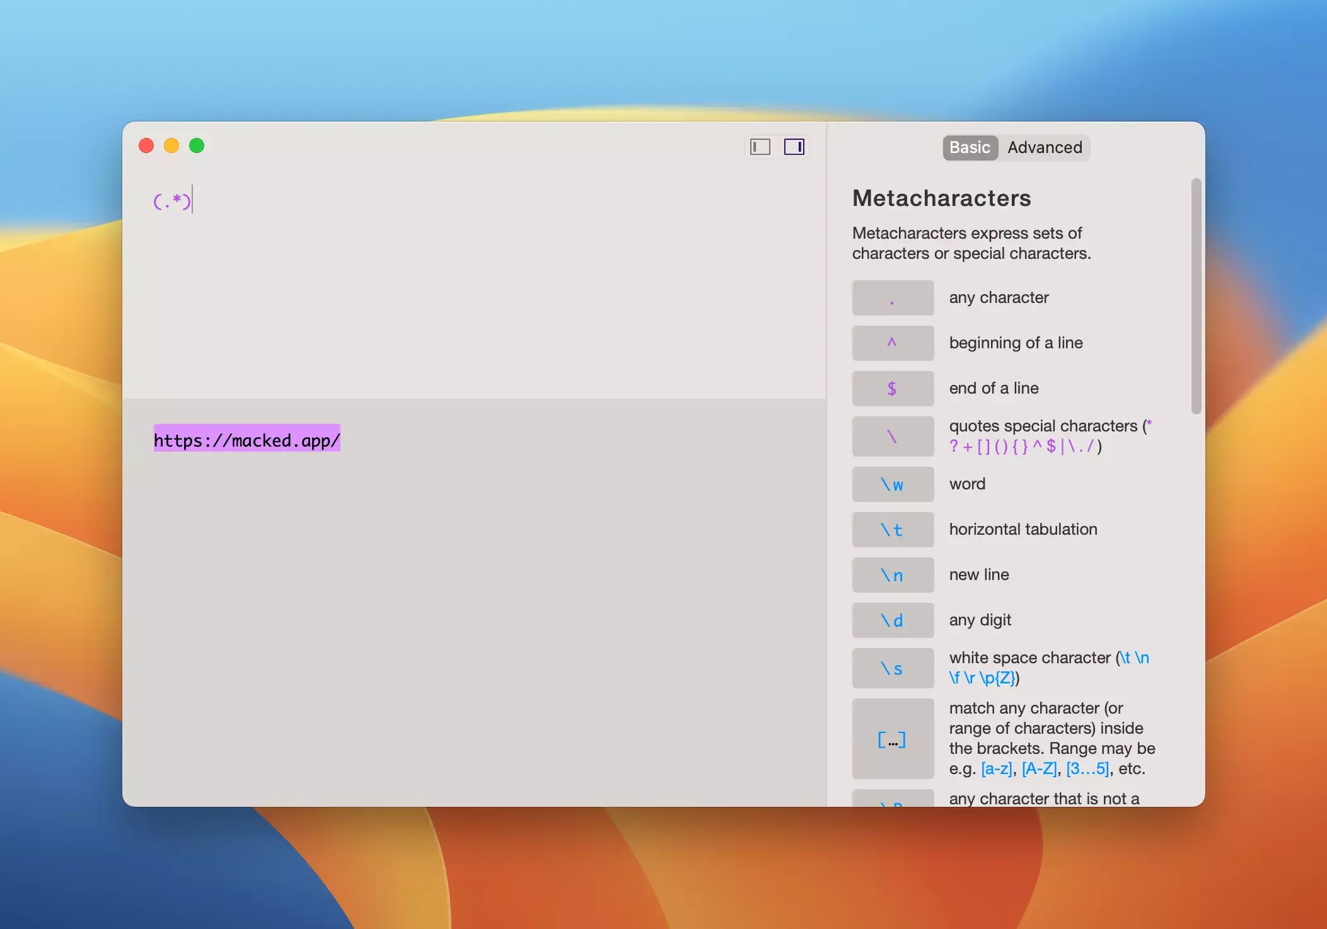Click the highlighted https://macked.app/ match text
Viewport: 1327px width, 929px height.
[246, 440]
